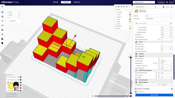Image resolution: width=175 pixels, height=98 pixels.
Task: Play the layer simulation
Action: (93, 96)
